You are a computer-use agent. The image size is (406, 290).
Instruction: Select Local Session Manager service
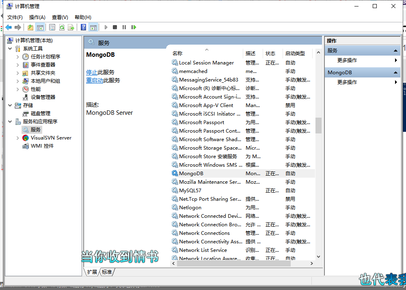[x=243, y=63]
